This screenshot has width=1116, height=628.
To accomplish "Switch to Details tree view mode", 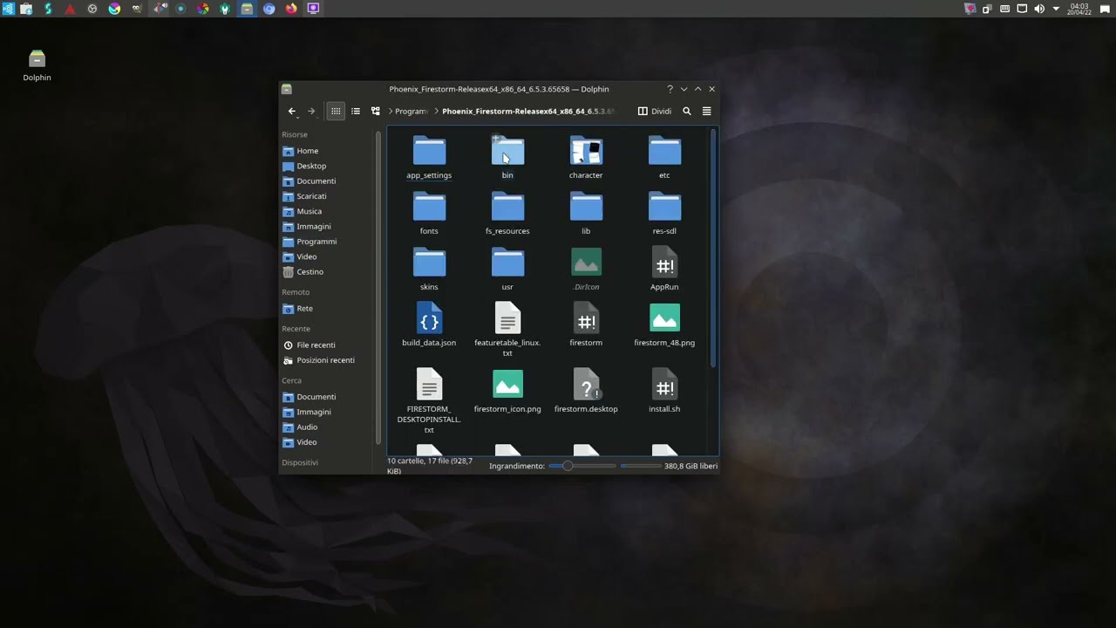I will [x=376, y=112].
